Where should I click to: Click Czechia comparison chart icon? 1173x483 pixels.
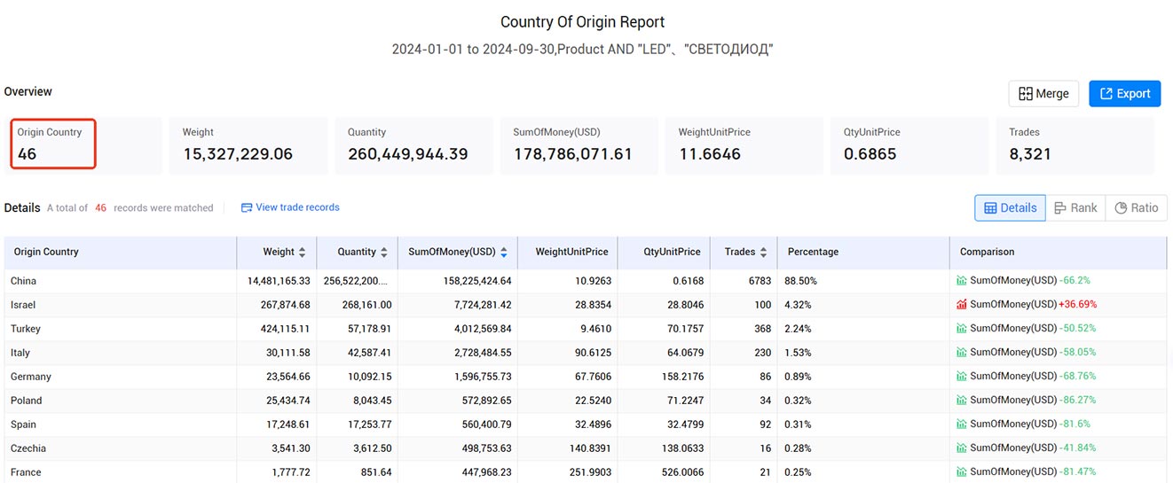(962, 448)
